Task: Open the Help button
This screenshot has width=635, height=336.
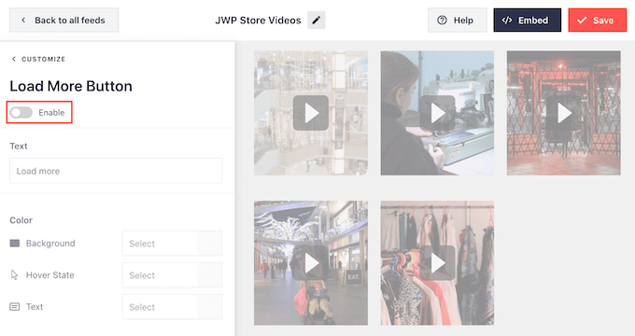Action: click(x=458, y=21)
